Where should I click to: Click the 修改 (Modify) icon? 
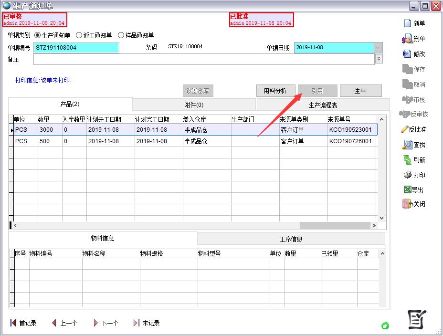coord(407,54)
